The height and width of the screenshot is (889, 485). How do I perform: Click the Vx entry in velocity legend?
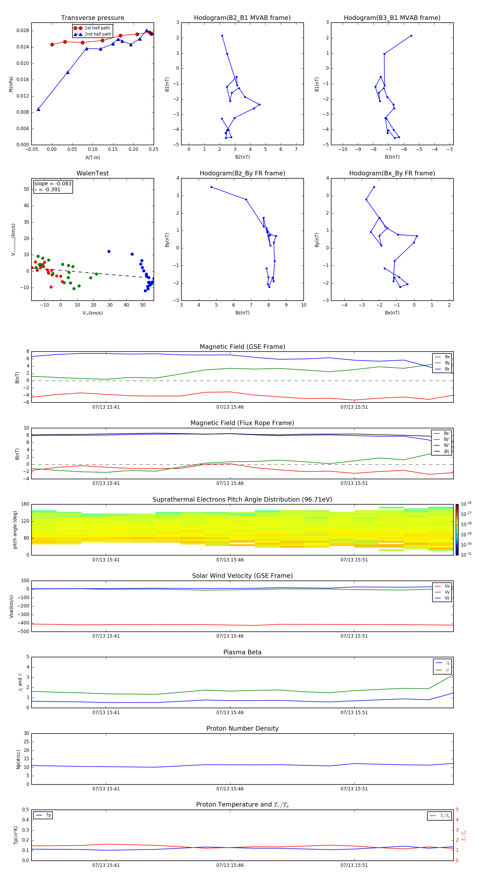(x=442, y=586)
